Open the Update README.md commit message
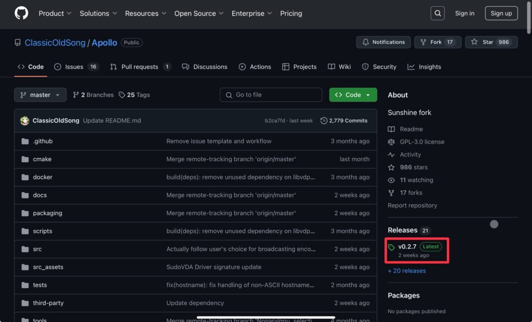The width and height of the screenshot is (532, 322). [112, 120]
